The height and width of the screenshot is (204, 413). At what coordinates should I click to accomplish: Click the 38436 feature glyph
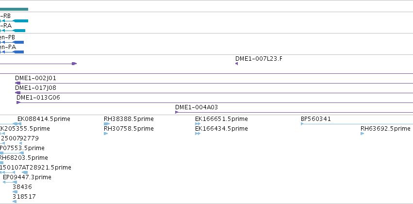click(15, 192)
